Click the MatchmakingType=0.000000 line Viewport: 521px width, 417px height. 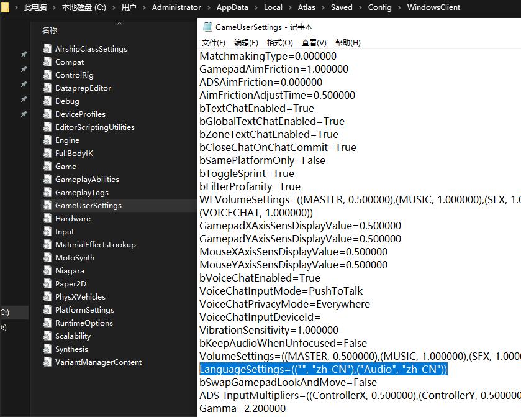[x=268, y=56]
